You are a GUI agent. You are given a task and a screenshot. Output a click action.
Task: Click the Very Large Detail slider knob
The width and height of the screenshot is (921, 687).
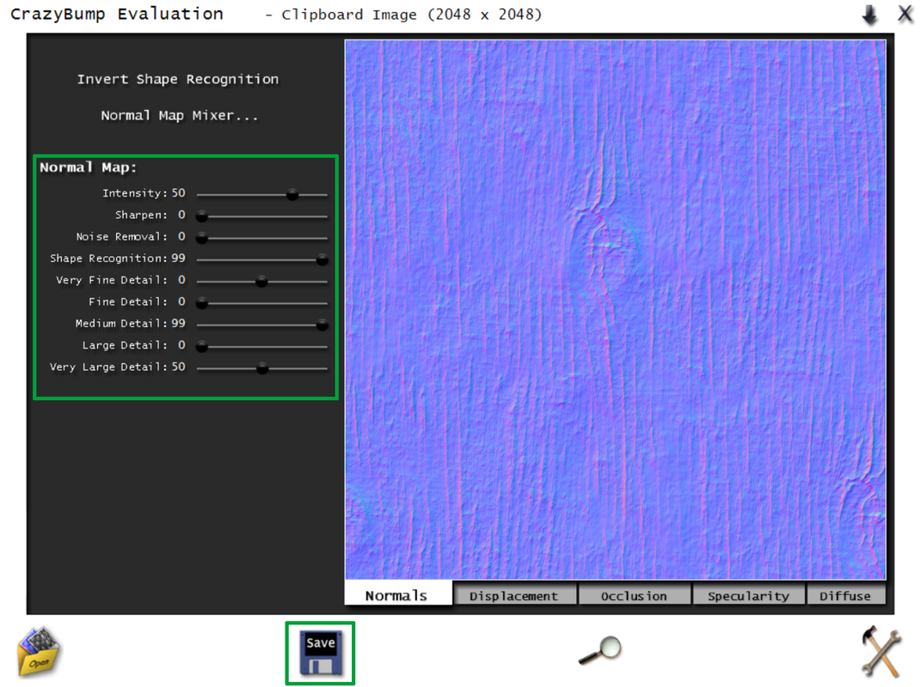coord(262,368)
